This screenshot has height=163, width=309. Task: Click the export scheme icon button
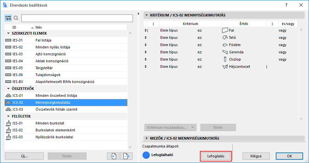(126, 156)
